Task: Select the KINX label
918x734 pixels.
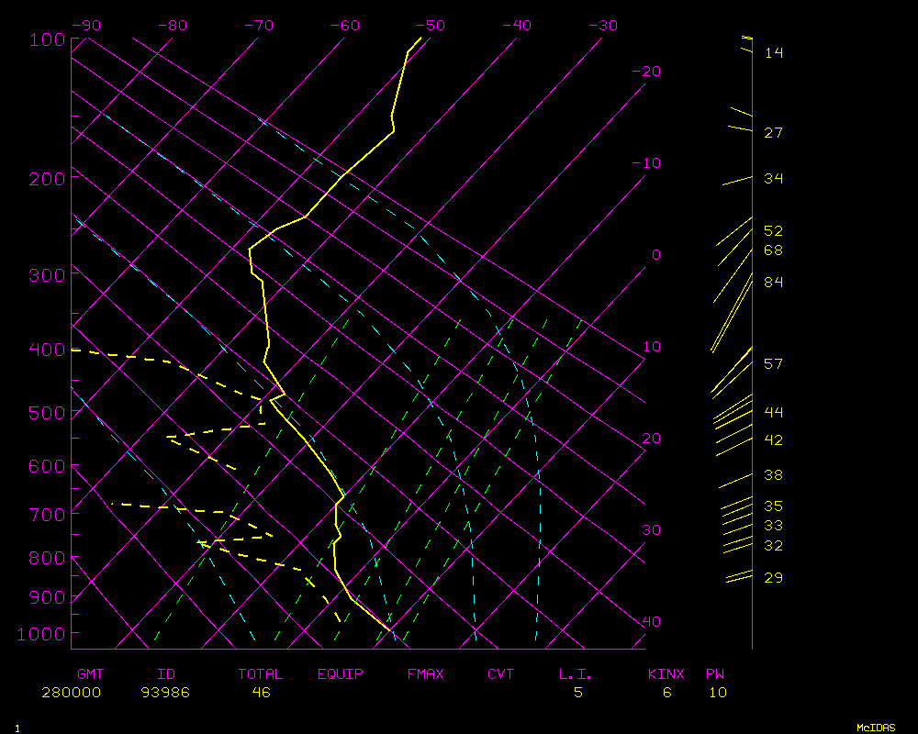Action: pos(666,674)
